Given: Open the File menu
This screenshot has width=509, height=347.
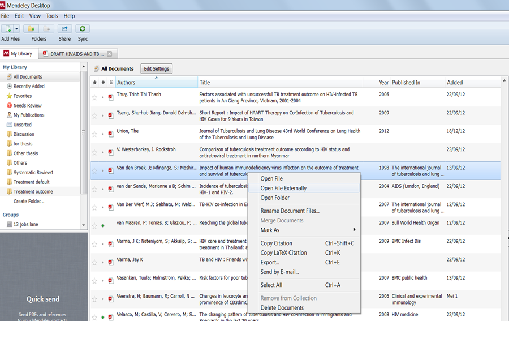Looking at the screenshot, I should pos(5,16).
